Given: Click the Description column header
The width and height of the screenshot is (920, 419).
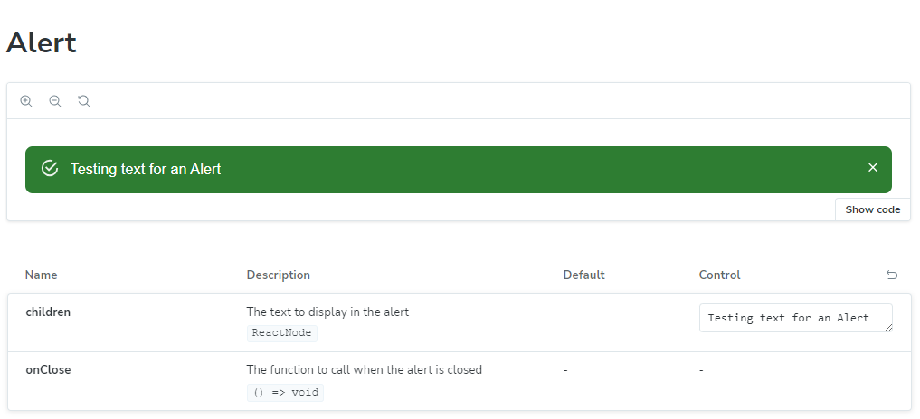Looking at the screenshot, I should [278, 275].
